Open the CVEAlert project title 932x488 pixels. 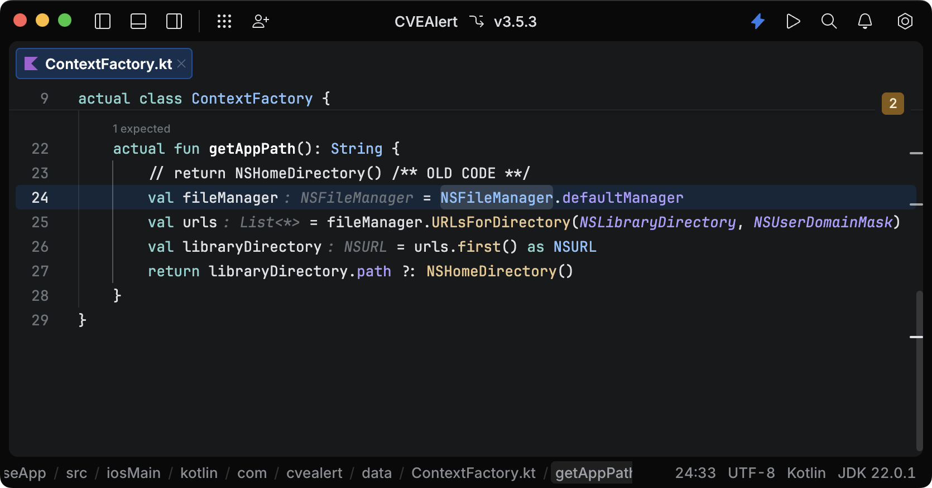click(426, 22)
